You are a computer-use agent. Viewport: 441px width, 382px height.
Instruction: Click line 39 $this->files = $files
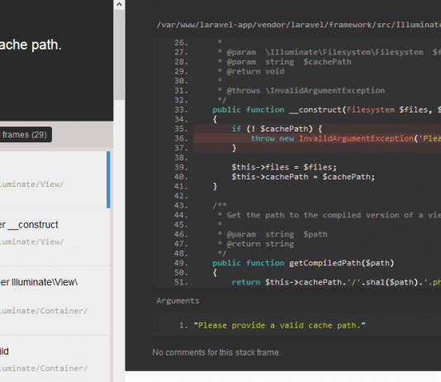pos(284,167)
